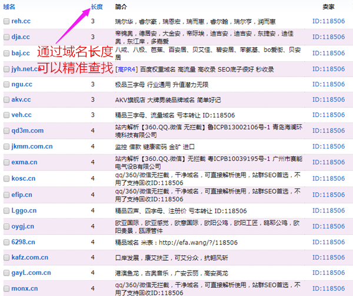Image resolution: width=353 pixels, height=296 pixels.
Task: Tick the checkbox for reh.cc
Action: (x=6, y=21)
